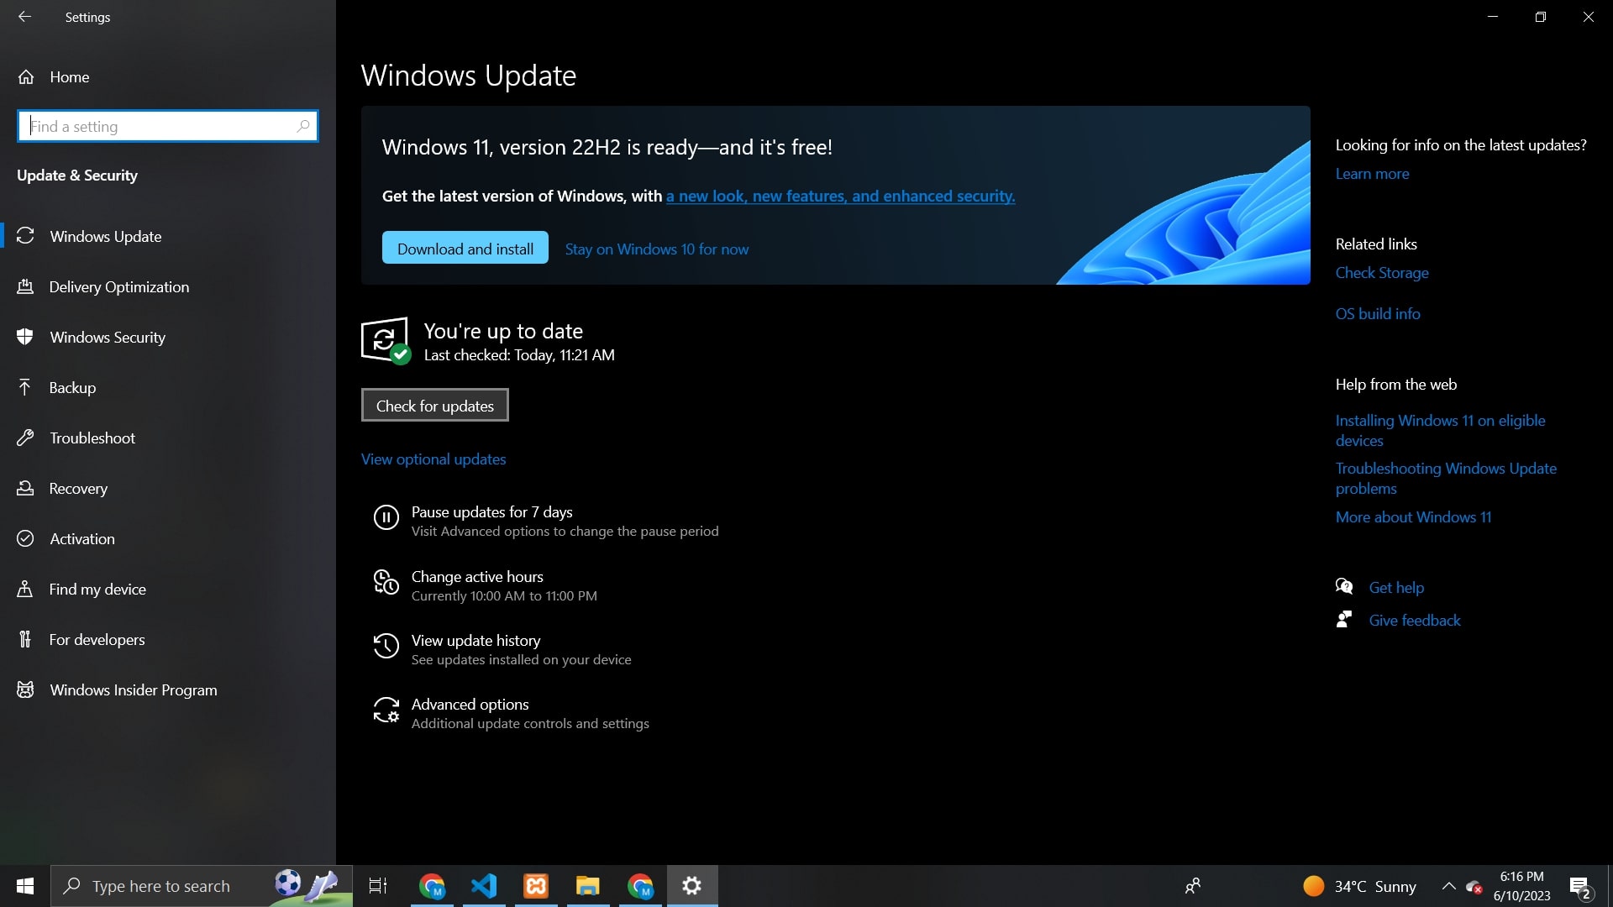Click the shield icon for Windows Security
This screenshot has width=1613, height=907.
[25, 337]
